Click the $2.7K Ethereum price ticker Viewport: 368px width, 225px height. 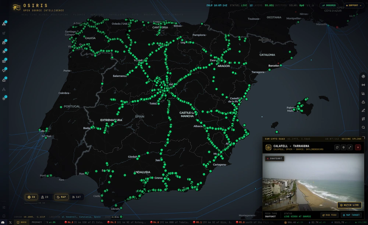[317, 222]
